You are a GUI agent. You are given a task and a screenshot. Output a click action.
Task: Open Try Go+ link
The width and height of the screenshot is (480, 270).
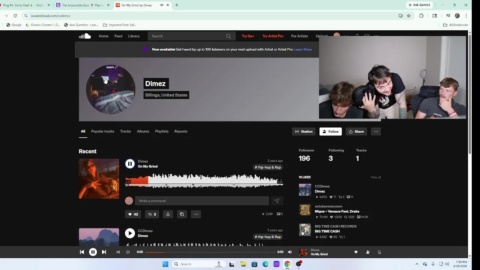[x=248, y=36]
